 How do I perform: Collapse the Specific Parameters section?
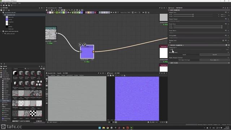[x=169, y=45]
